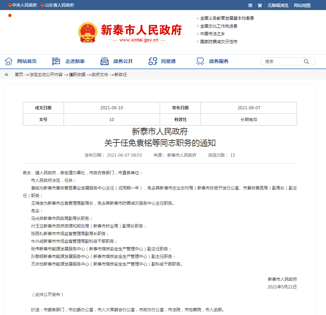
Task: Click line 马光举新泰市民政局副局长职务
Action: 62,218
